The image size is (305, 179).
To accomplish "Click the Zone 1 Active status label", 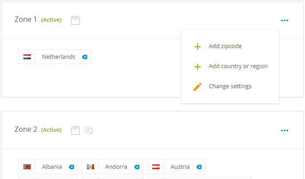I will tap(51, 20).
